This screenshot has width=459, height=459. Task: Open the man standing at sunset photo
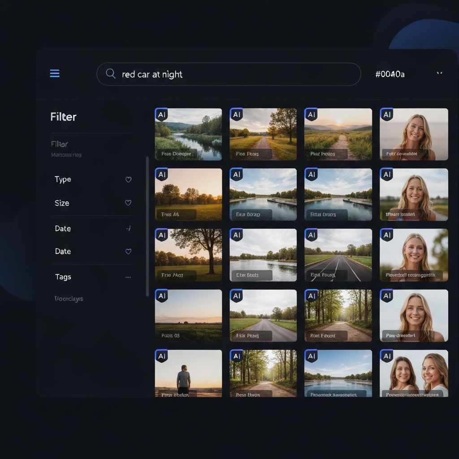pos(188,373)
